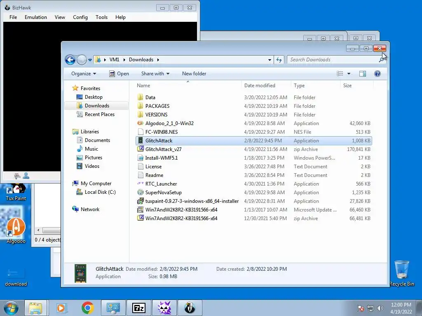Open the BizHawk Tools menu
The height and width of the screenshot is (316, 422).
[101, 17]
